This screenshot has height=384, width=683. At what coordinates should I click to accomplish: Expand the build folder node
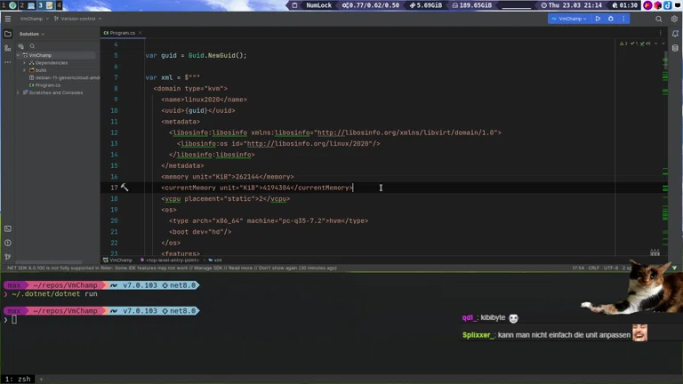click(24, 70)
